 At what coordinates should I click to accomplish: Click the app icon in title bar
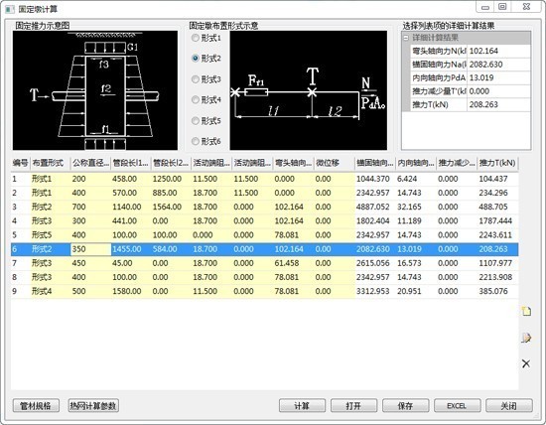point(10,9)
